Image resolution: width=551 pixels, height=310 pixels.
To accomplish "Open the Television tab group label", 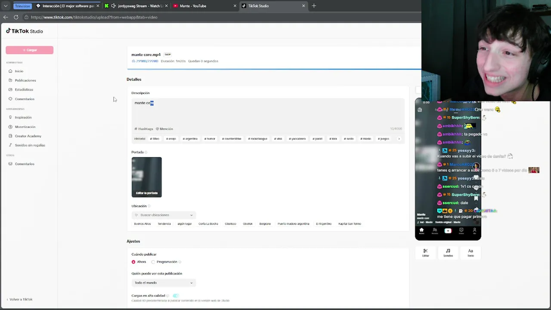I will (x=22, y=6).
